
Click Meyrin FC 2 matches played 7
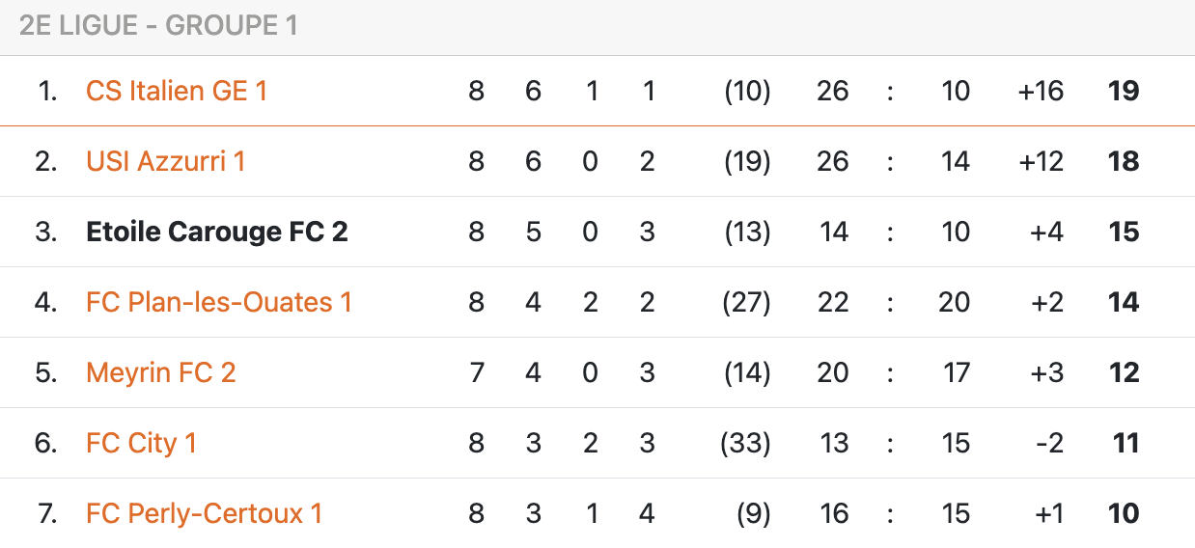click(476, 372)
